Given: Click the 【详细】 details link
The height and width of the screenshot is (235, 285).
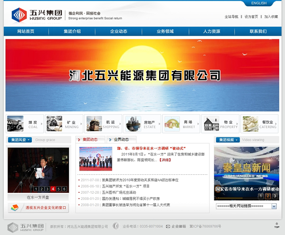Looking at the screenshot, I should (x=165, y=160).
